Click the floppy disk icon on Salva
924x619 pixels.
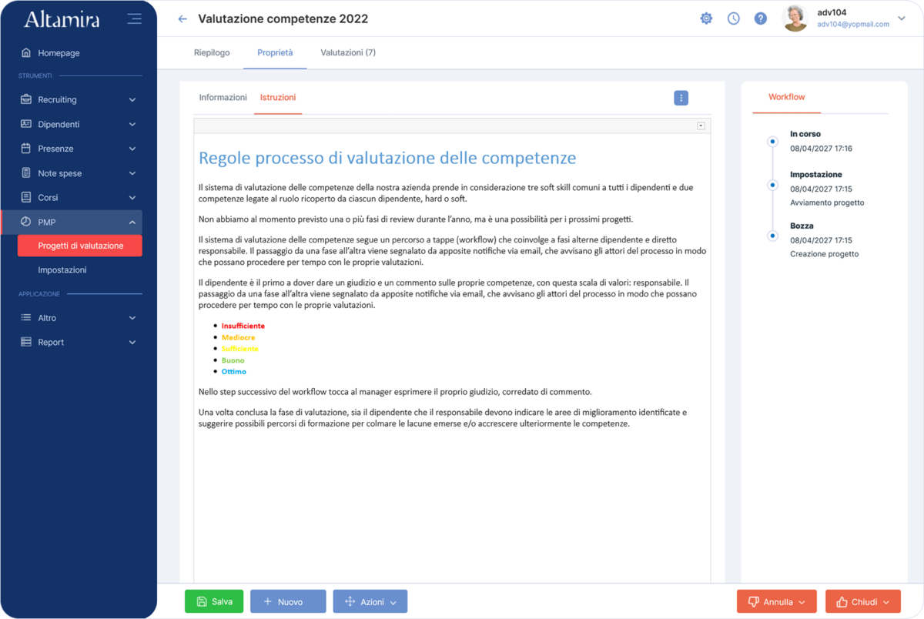point(202,602)
